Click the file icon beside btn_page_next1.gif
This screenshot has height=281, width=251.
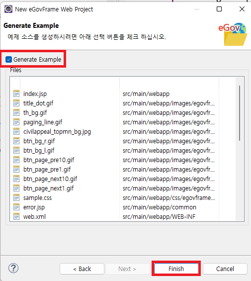pos(16,188)
